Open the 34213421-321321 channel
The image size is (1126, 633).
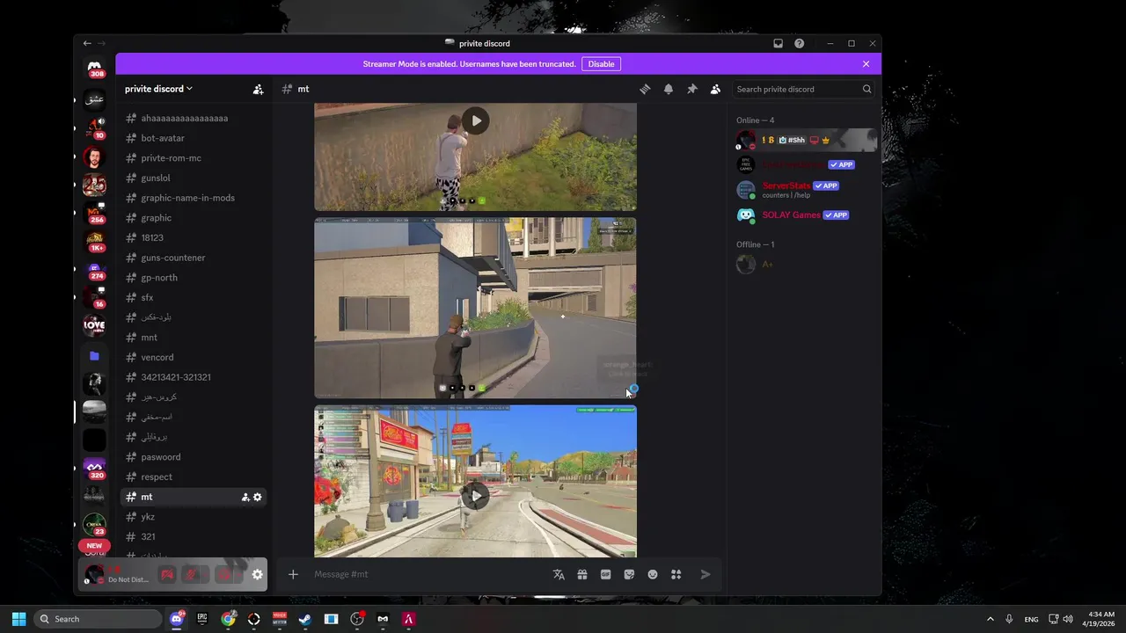click(194, 377)
